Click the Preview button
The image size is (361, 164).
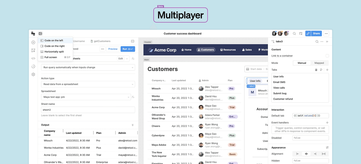(113, 49)
